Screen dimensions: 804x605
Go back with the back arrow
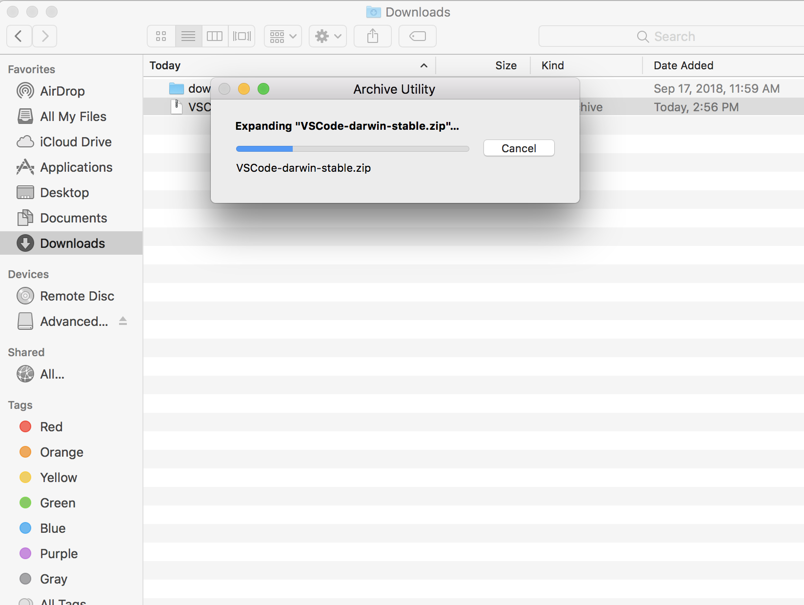pos(19,36)
